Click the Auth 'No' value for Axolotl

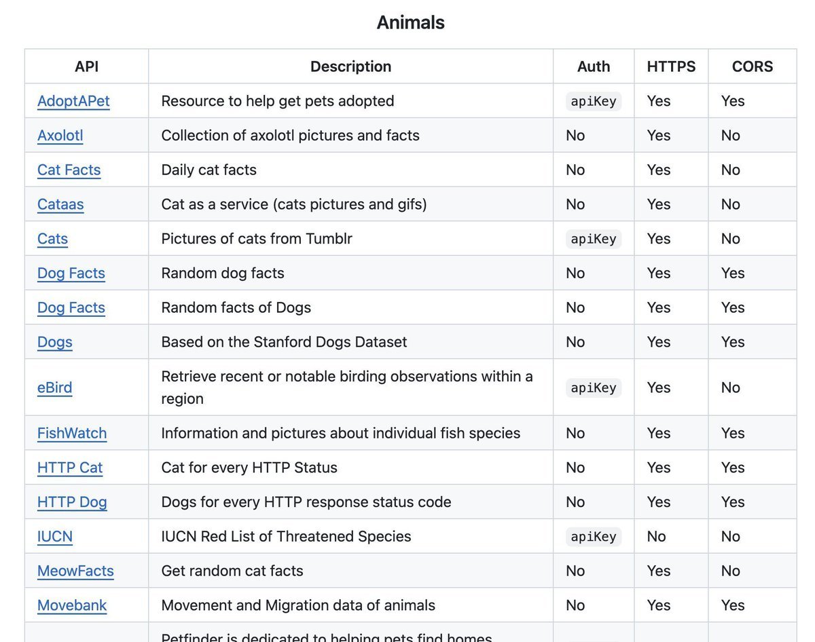pos(575,136)
